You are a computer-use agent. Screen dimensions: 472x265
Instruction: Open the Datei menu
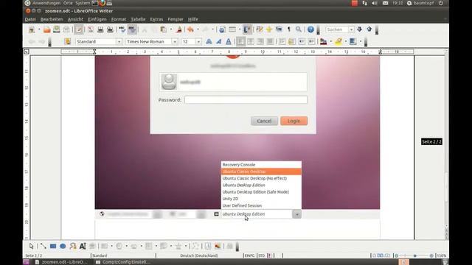tap(30, 19)
